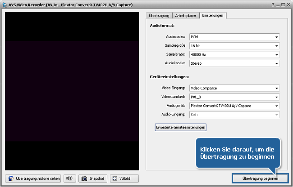Expand the Samplerate dropdown with 48000 Hz

(234, 54)
